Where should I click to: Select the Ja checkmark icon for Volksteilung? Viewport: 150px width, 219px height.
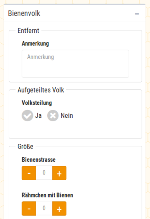pyautogui.click(x=27, y=116)
